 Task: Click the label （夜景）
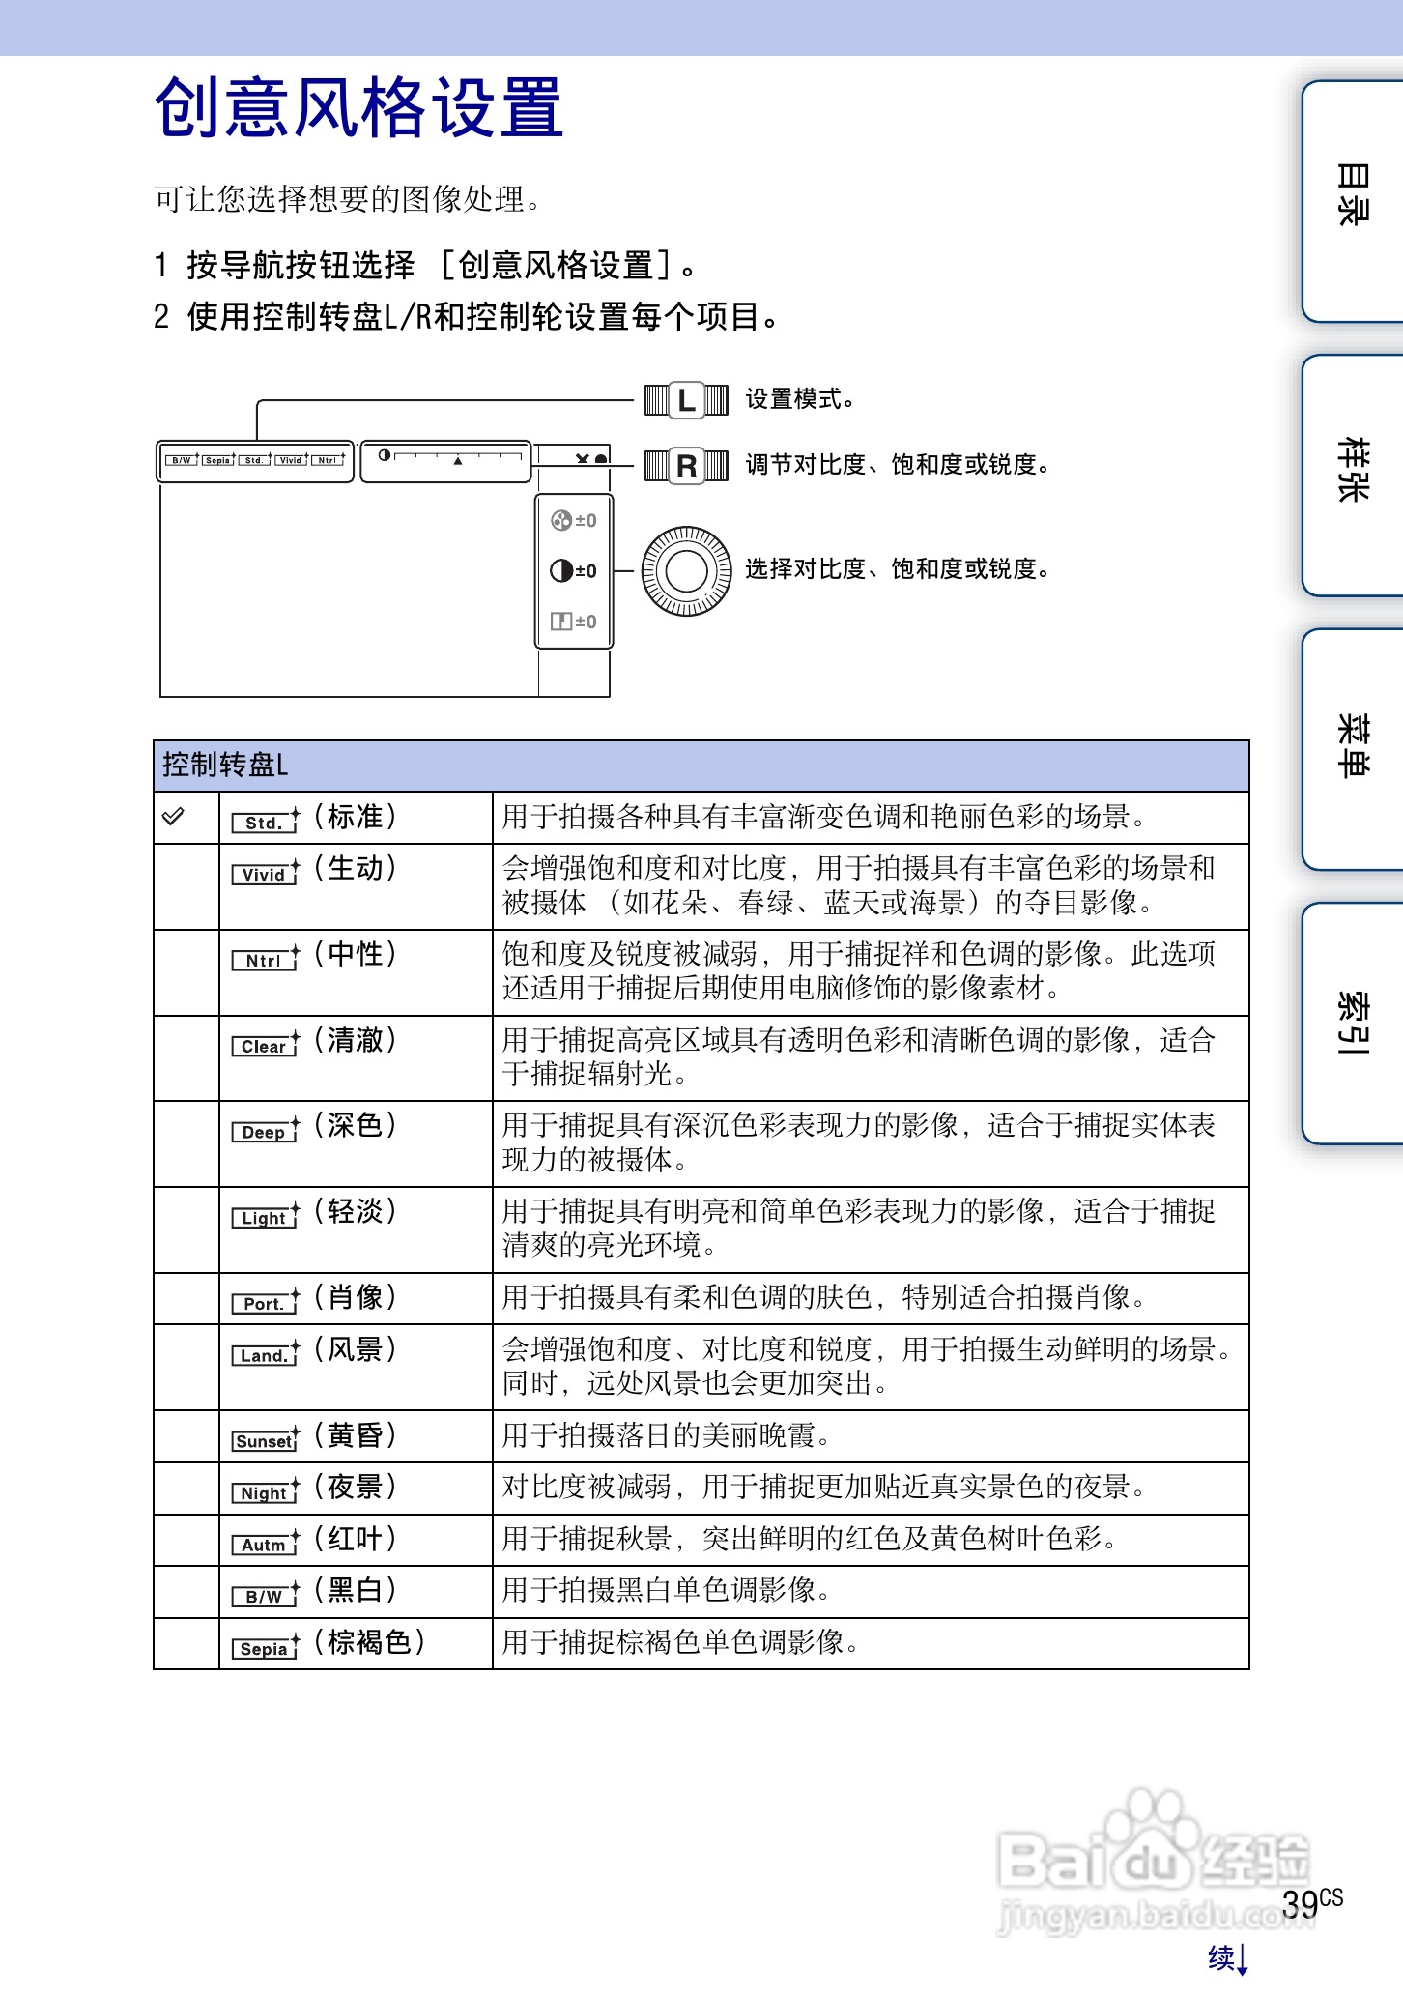point(356,1487)
